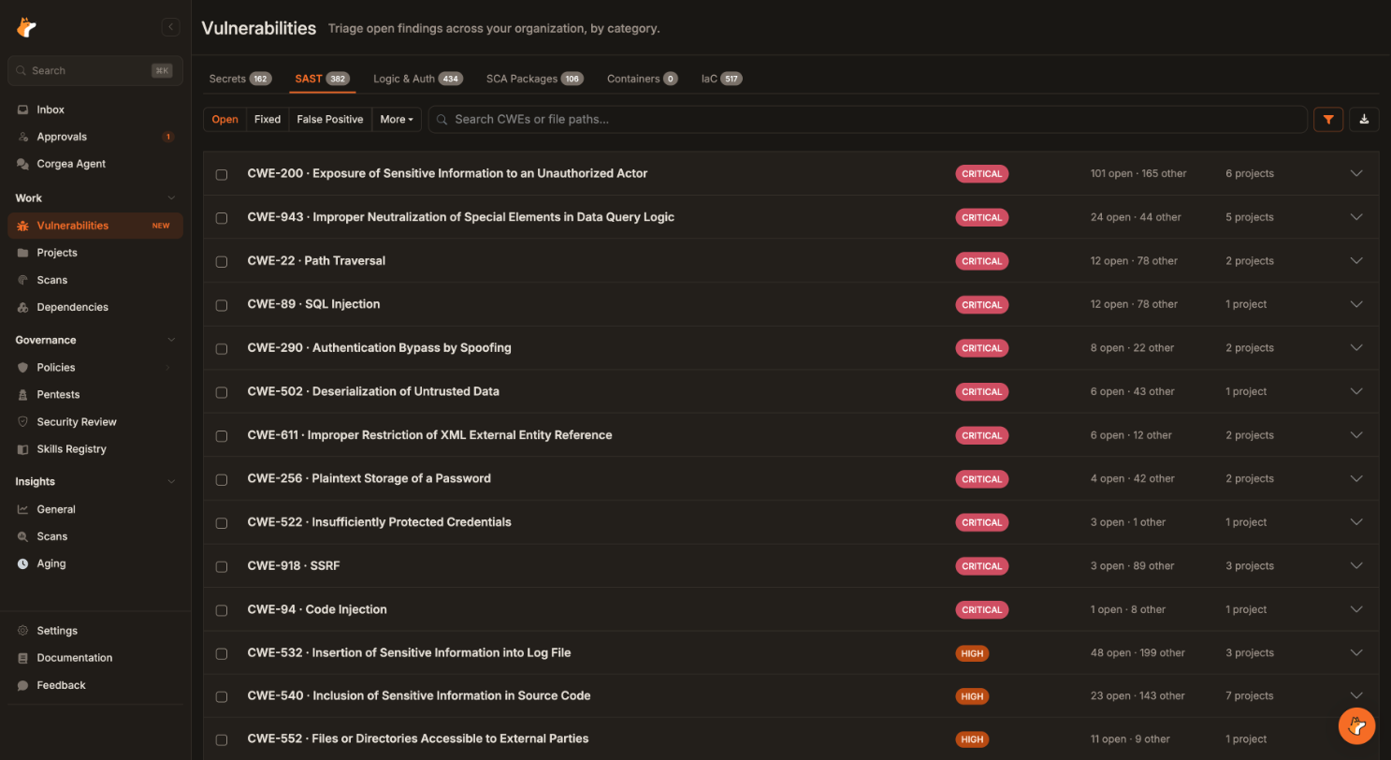Click the Pentests icon
Viewport: 1391px width, 760px height.
[23, 395]
